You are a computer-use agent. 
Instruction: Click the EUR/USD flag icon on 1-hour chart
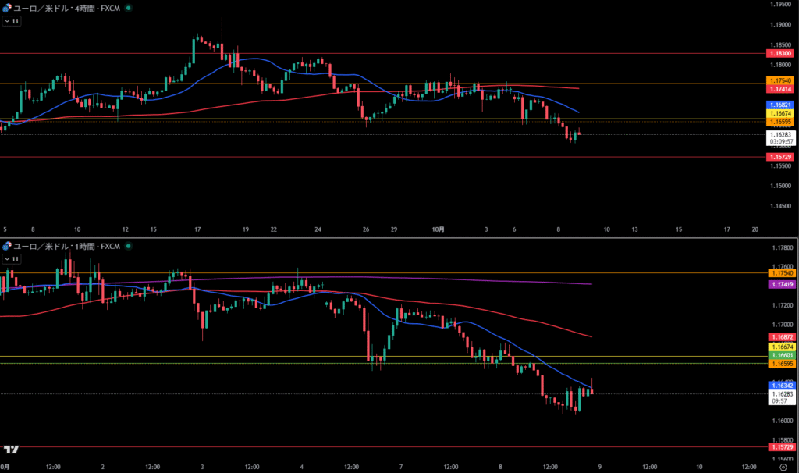coord(6,246)
